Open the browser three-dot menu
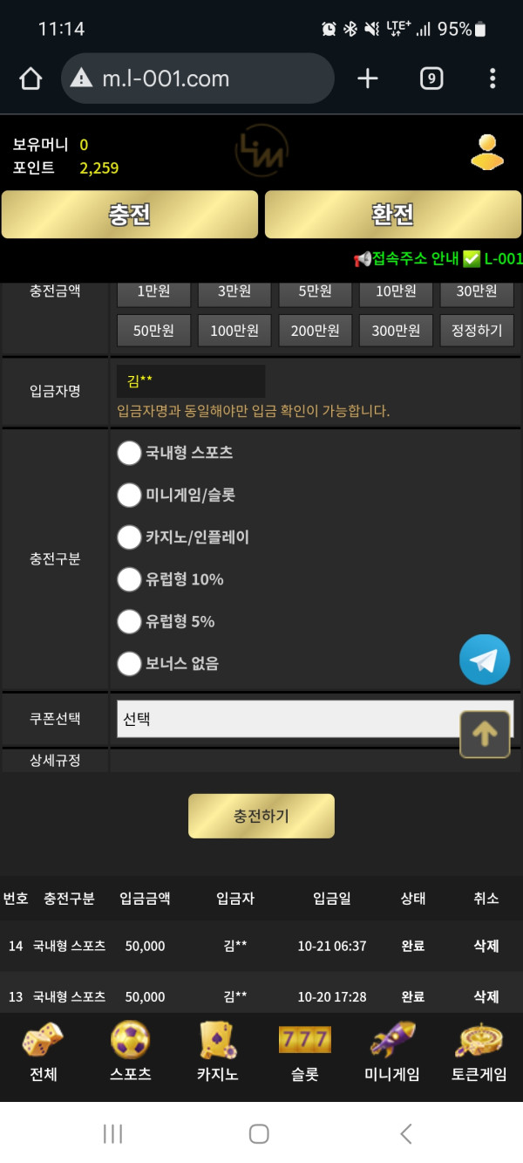This screenshot has width=523, height=1163. click(492, 79)
